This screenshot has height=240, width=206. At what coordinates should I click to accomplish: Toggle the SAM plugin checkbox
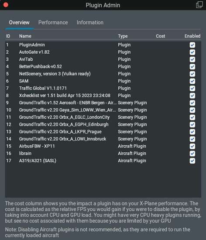pos(192,81)
